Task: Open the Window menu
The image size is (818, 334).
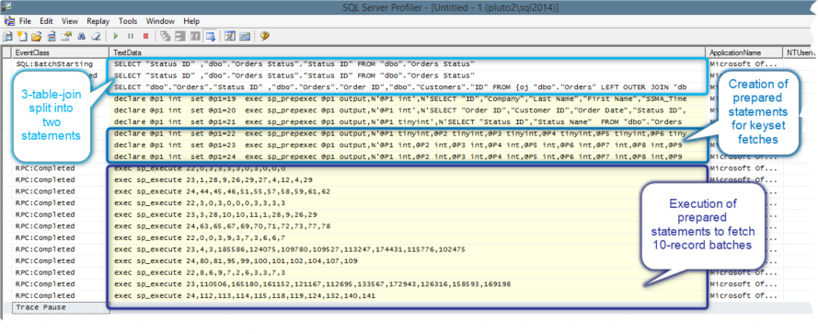Action: (160, 21)
